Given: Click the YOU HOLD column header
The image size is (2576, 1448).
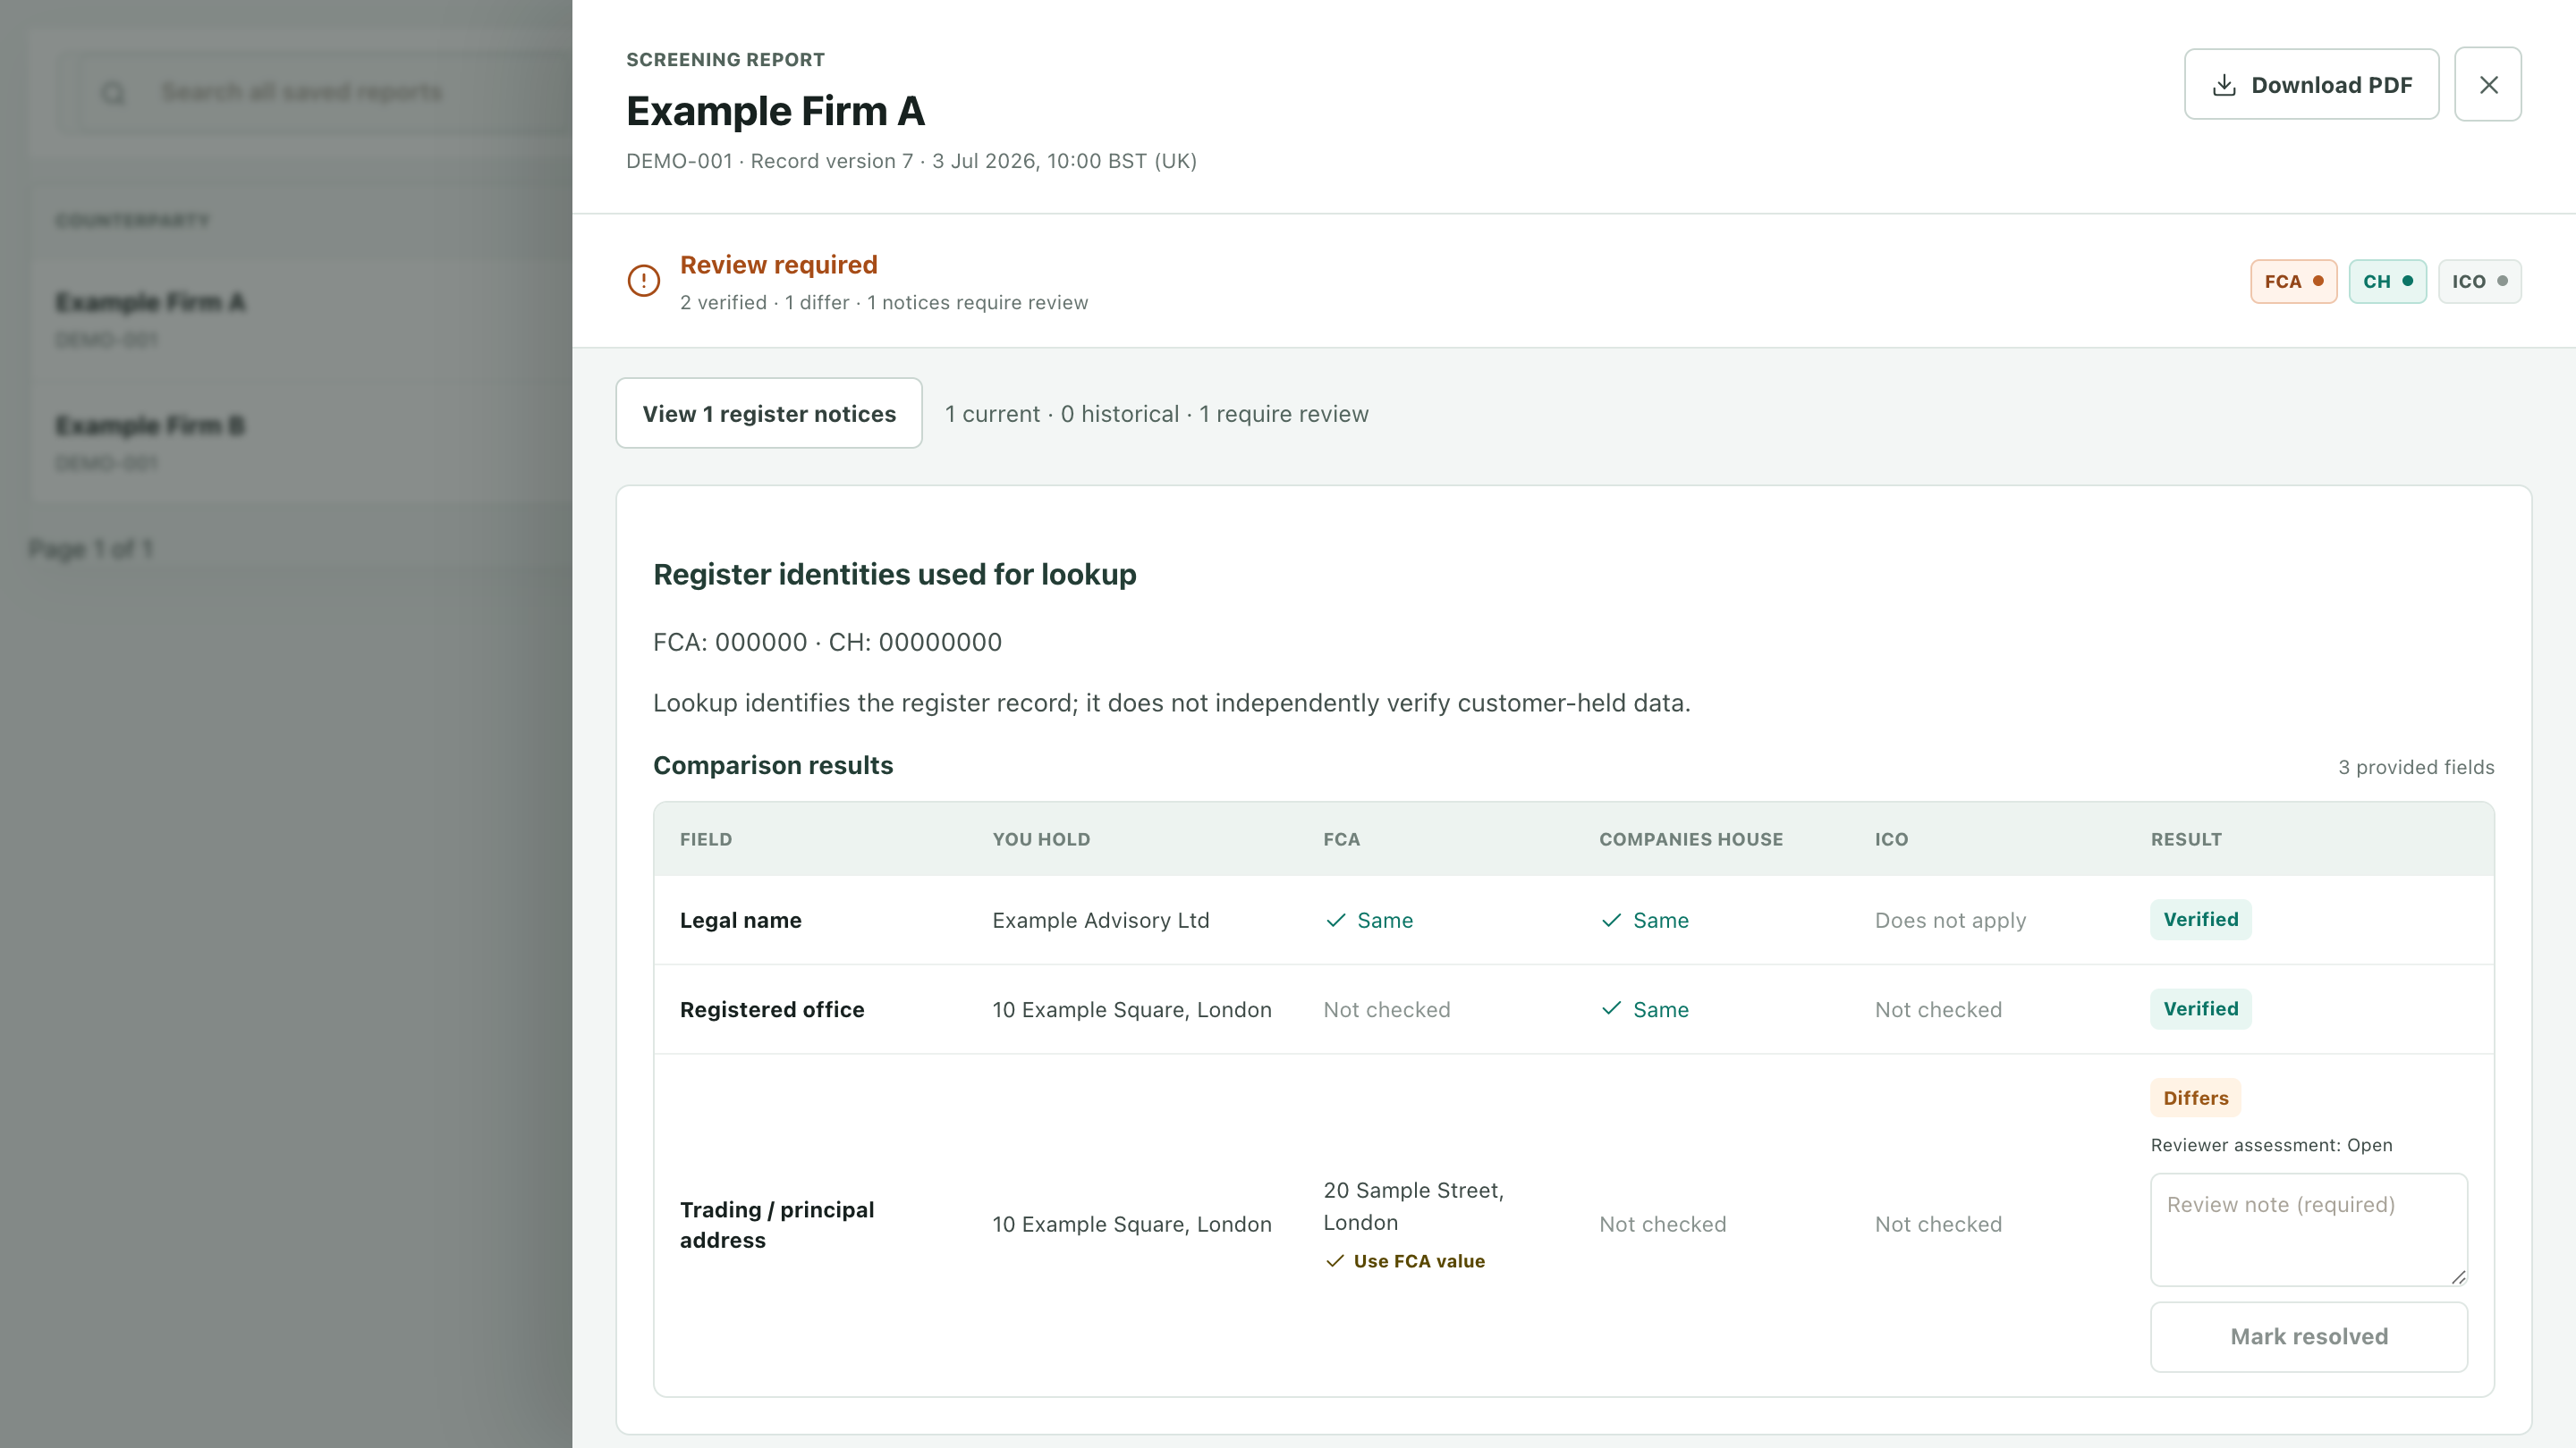Looking at the screenshot, I should pyautogui.click(x=1041, y=839).
